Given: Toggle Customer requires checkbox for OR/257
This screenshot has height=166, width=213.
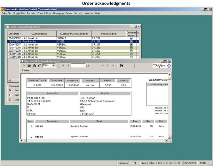Looking at the screenshot, I should pos(131,45).
